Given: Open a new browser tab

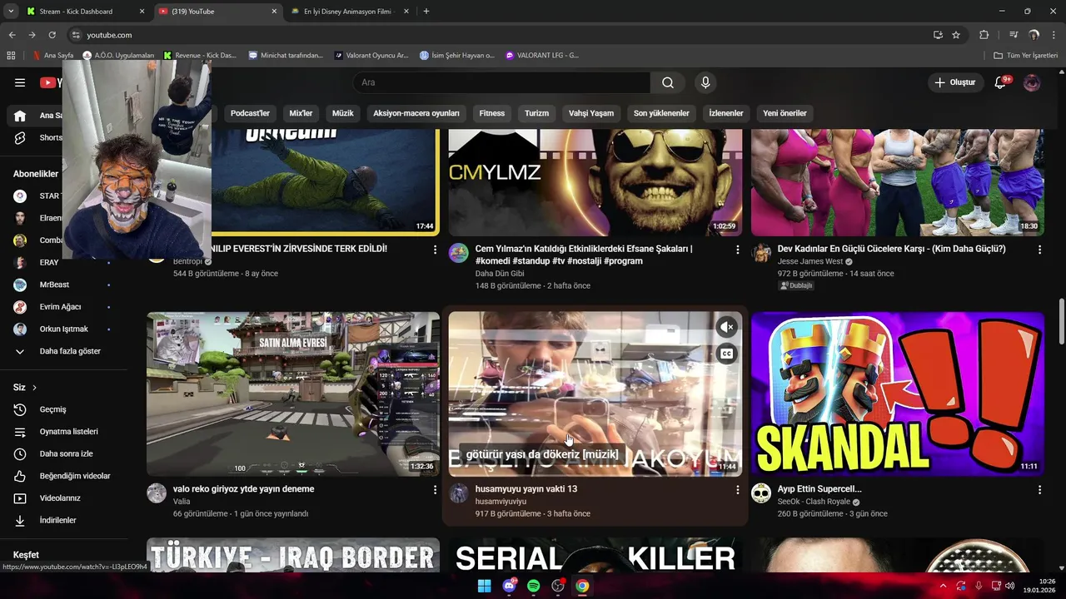Looking at the screenshot, I should point(426,12).
